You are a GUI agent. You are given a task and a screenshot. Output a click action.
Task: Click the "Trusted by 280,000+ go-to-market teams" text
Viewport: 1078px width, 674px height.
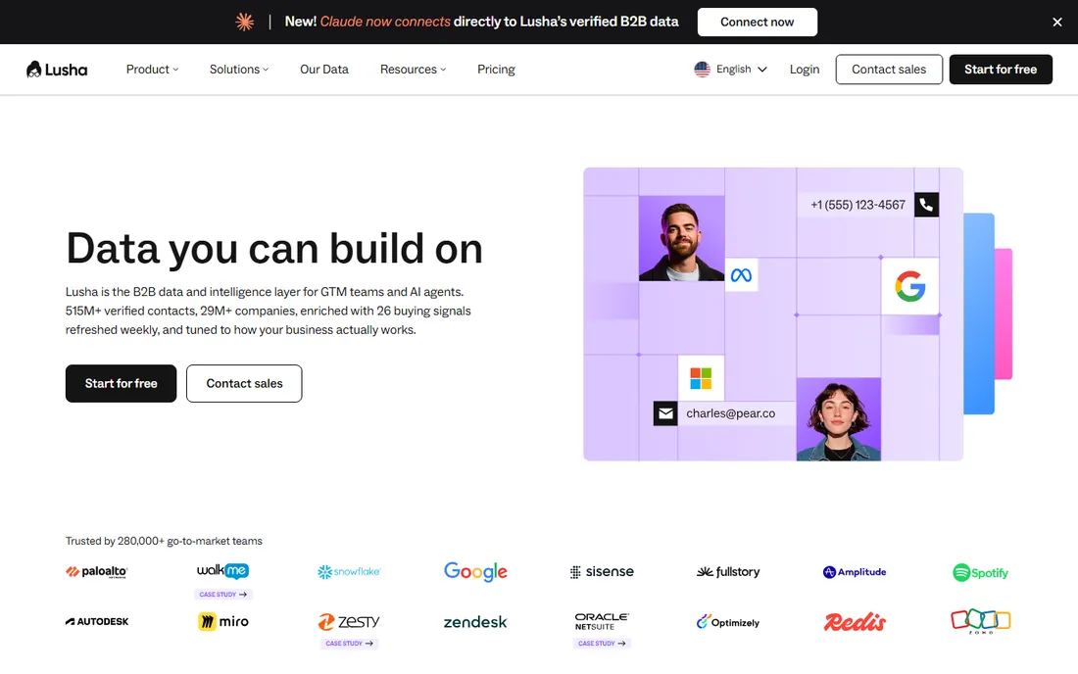point(164,542)
